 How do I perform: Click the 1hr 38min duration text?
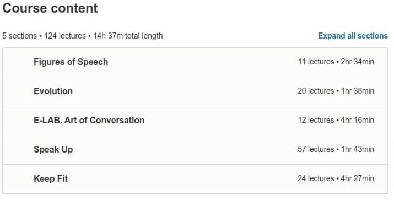[x=357, y=91]
